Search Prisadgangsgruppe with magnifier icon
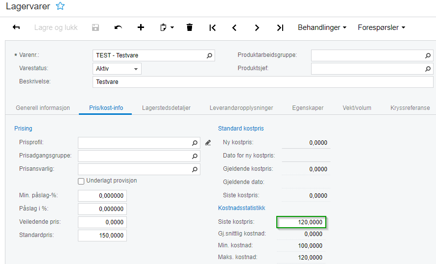This screenshot has height=264, width=436. coord(194,156)
